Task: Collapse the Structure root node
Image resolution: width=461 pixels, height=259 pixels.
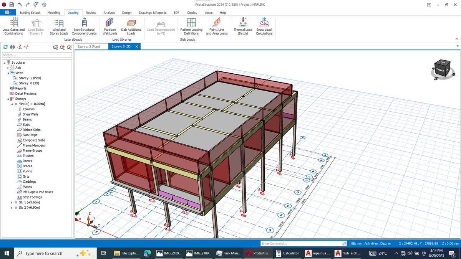Action: pyautogui.click(x=4, y=63)
